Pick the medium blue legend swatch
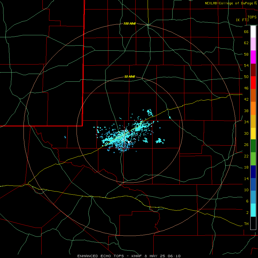The image size is (258, 258). click(x=253, y=184)
